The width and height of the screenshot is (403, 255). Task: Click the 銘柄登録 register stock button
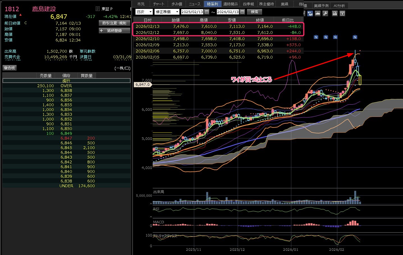tap(115, 31)
